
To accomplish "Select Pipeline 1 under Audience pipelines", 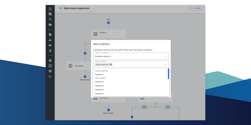I will point(99,74).
